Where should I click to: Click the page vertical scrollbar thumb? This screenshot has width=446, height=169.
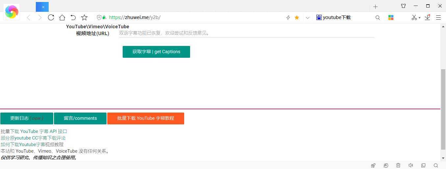pos(443,109)
